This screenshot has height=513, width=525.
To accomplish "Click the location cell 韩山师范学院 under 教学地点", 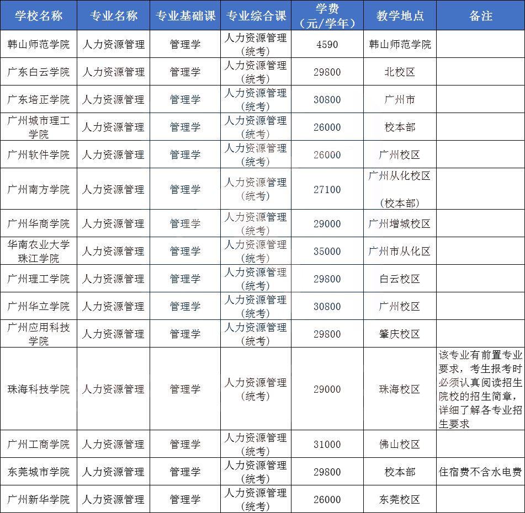I will click(x=400, y=45).
